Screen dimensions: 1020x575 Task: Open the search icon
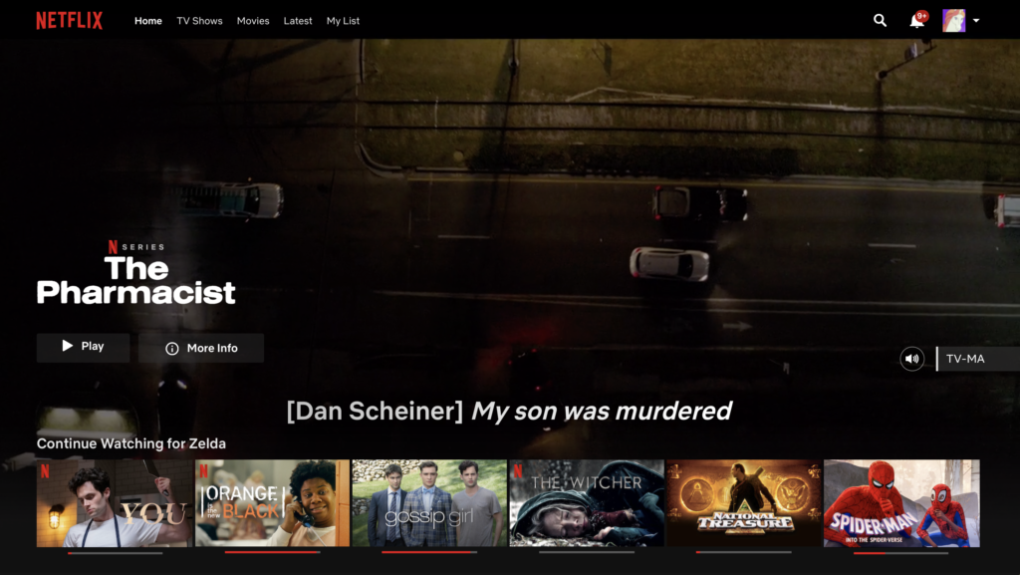pyautogui.click(x=881, y=21)
